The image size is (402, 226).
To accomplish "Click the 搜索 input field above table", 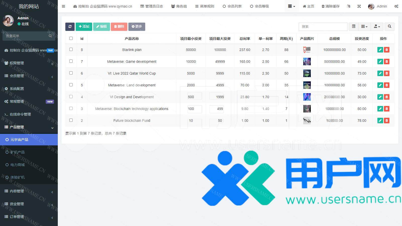I will click(x=323, y=27).
